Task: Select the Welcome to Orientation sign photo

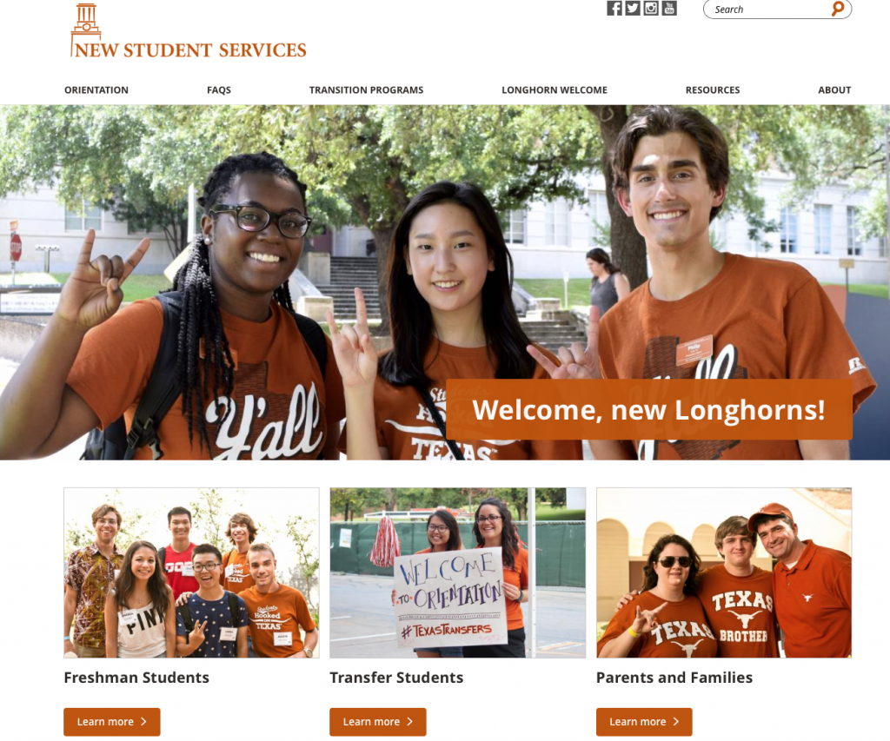Action: click(457, 572)
